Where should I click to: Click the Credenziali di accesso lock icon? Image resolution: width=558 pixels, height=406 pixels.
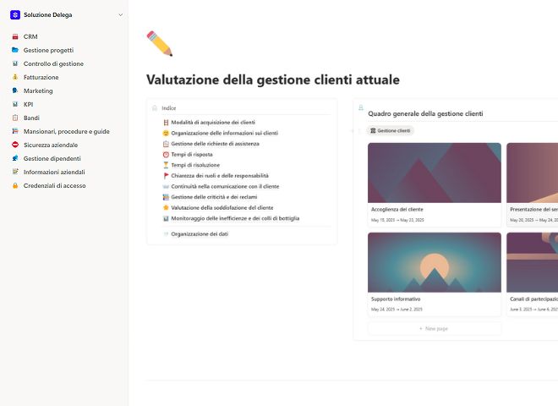coord(15,185)
